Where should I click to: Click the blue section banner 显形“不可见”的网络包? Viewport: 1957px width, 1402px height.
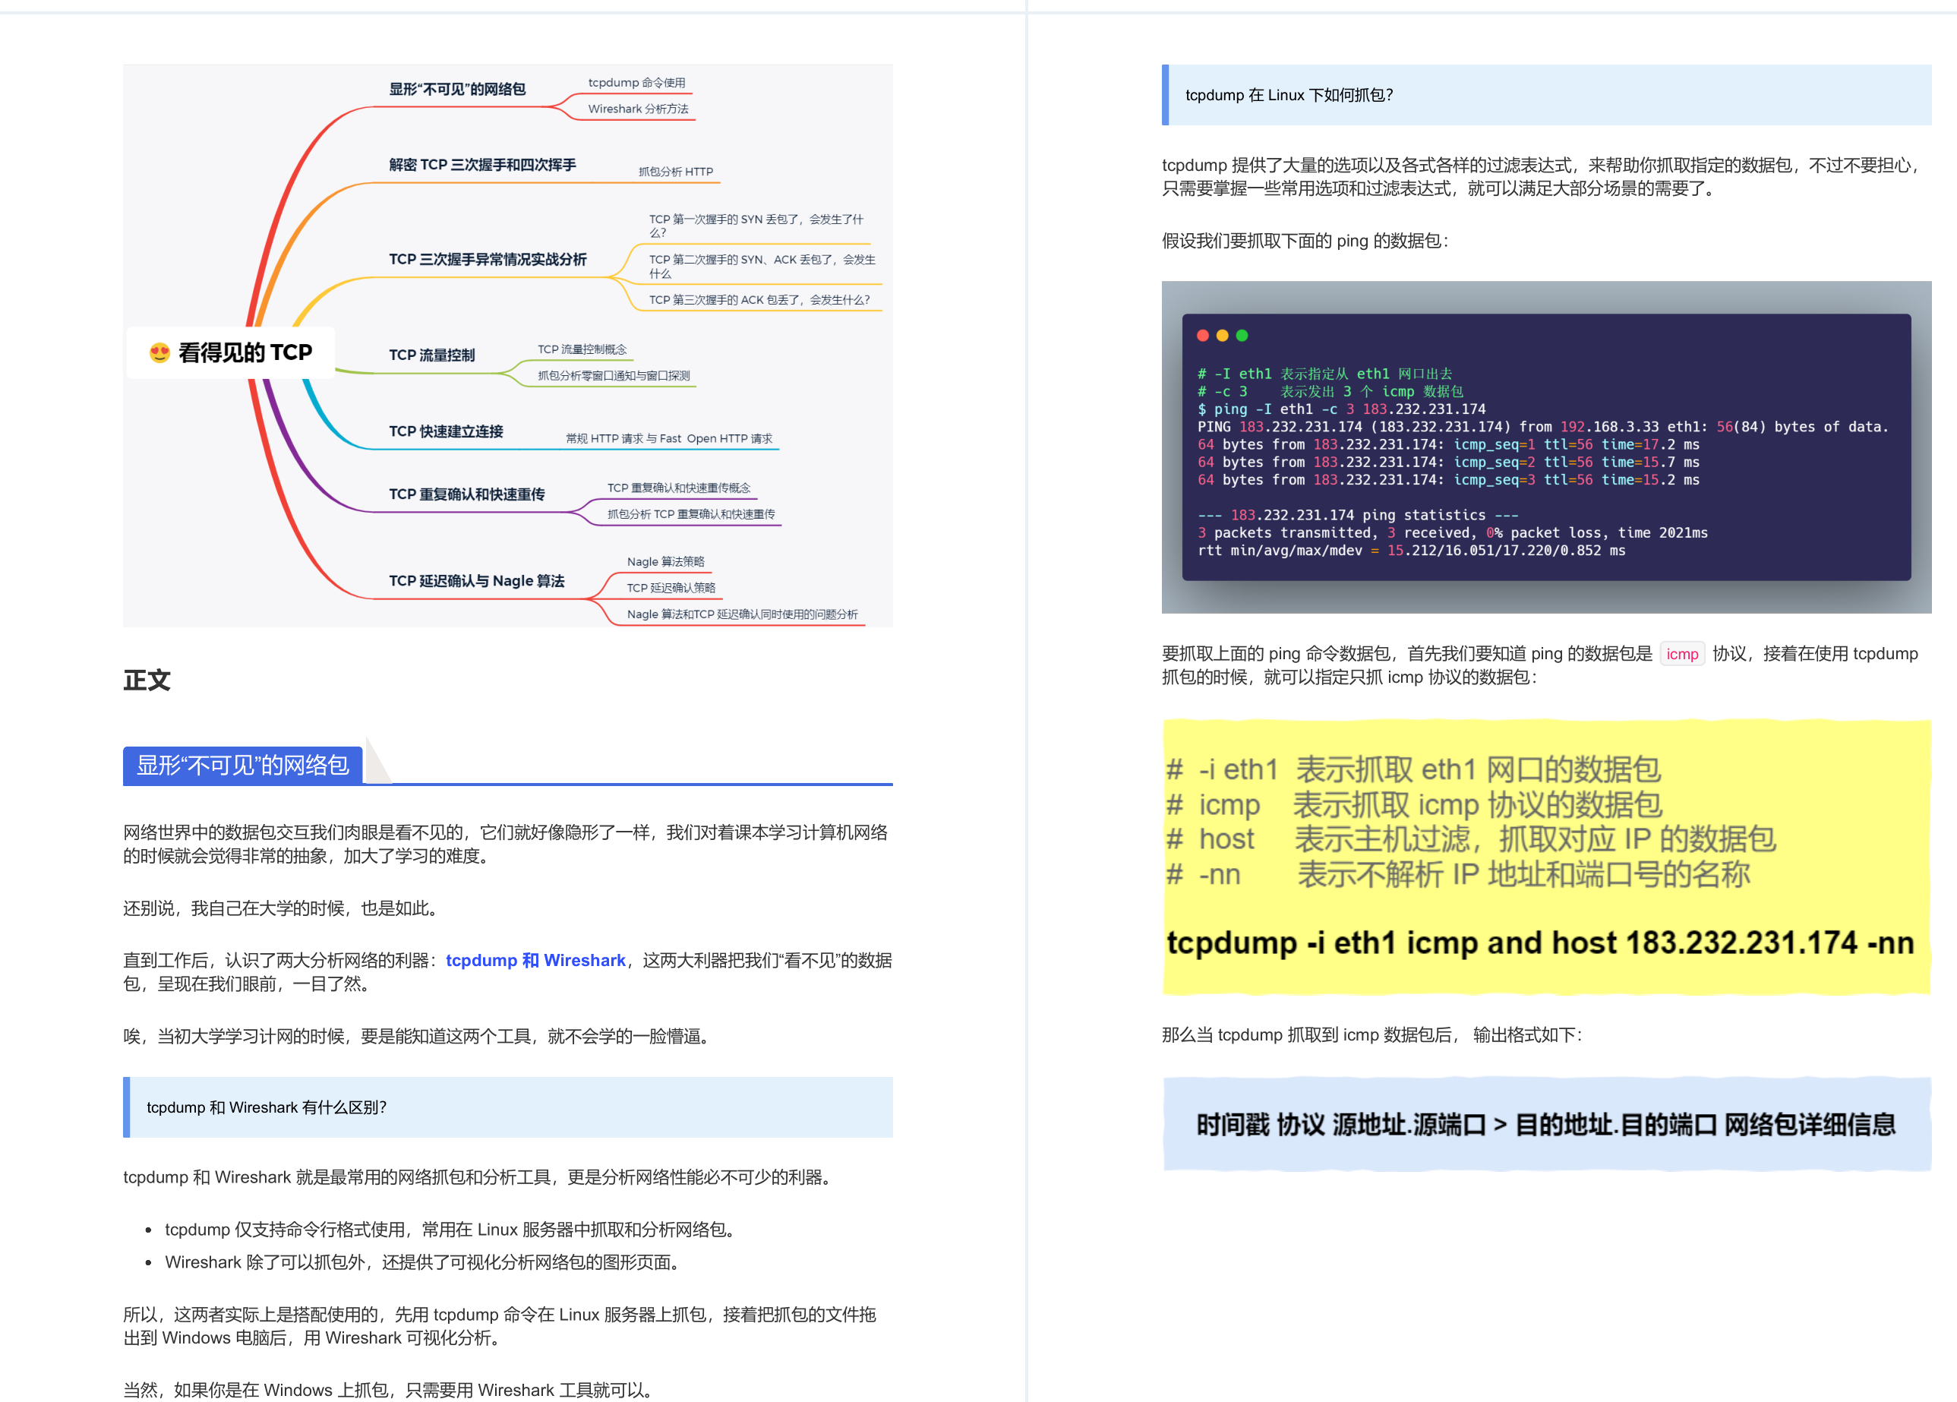242,766
